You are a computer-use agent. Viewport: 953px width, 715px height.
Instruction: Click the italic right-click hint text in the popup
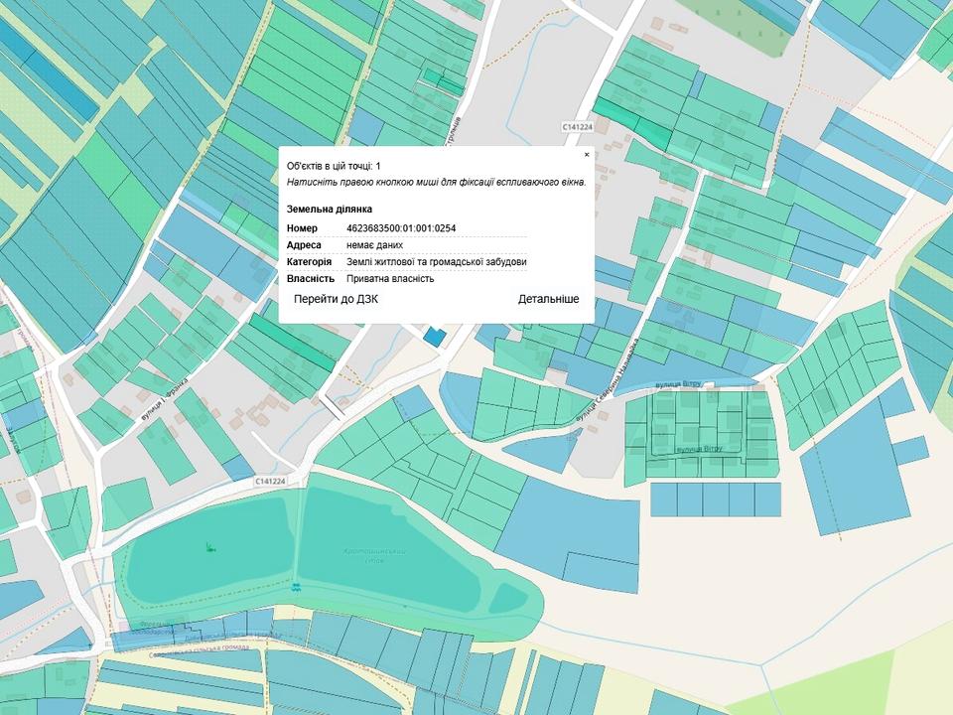(x=436, y=183)
